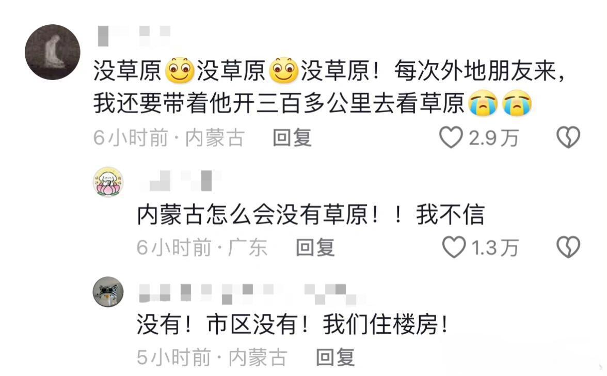This screenshot has height=376, width=607.
Task: Tap the first smiley emoji in top comment
Action: pos(180,70)
